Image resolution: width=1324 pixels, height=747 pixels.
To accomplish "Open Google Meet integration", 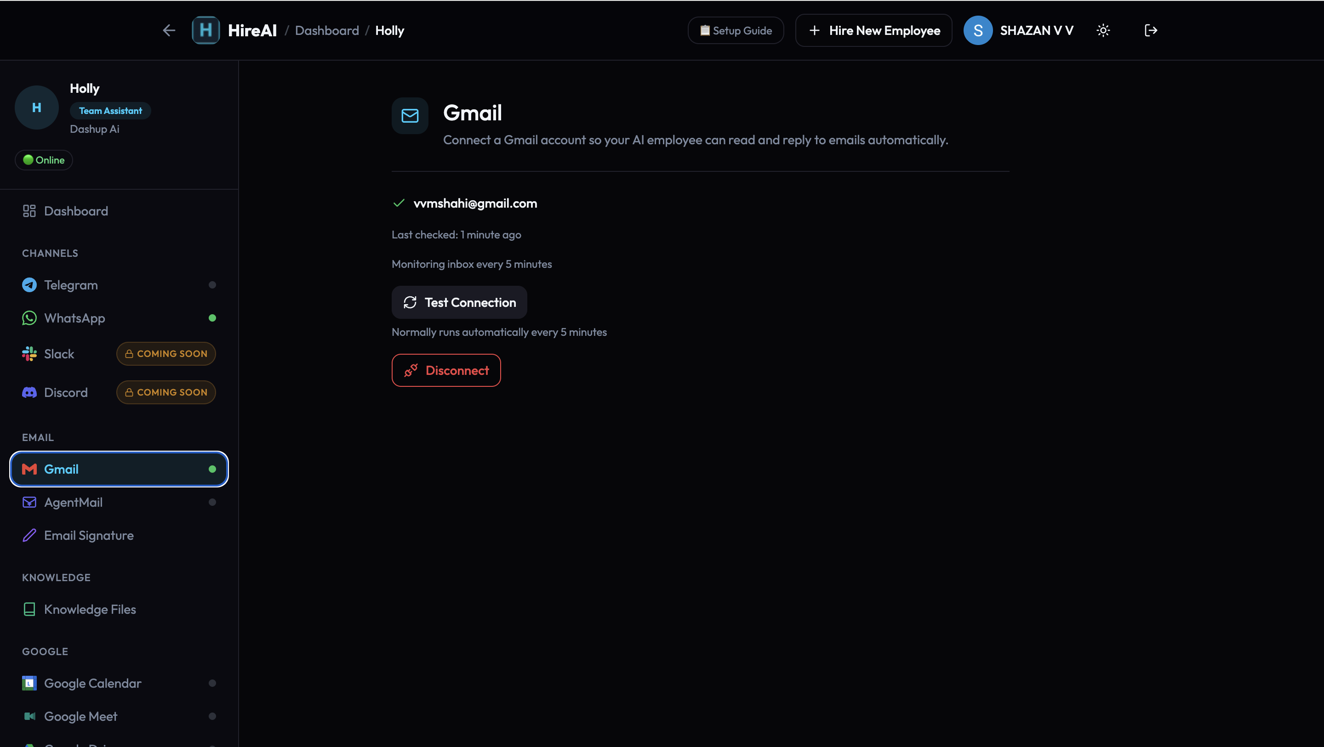I will pos(81,716).
